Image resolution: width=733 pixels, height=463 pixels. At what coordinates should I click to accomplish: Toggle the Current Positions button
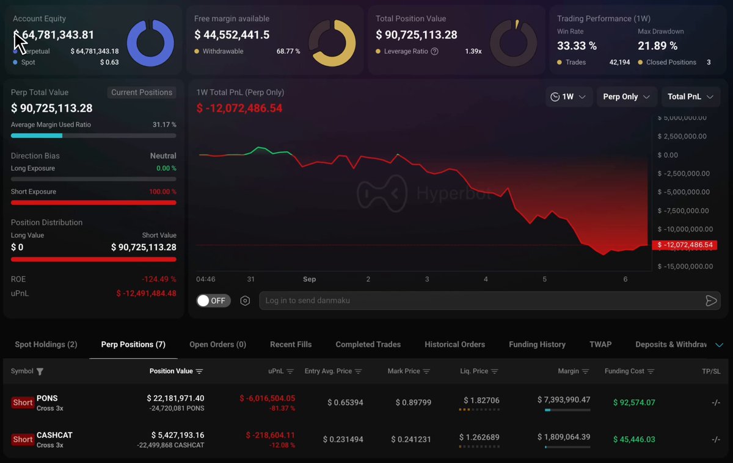point(142,93)
